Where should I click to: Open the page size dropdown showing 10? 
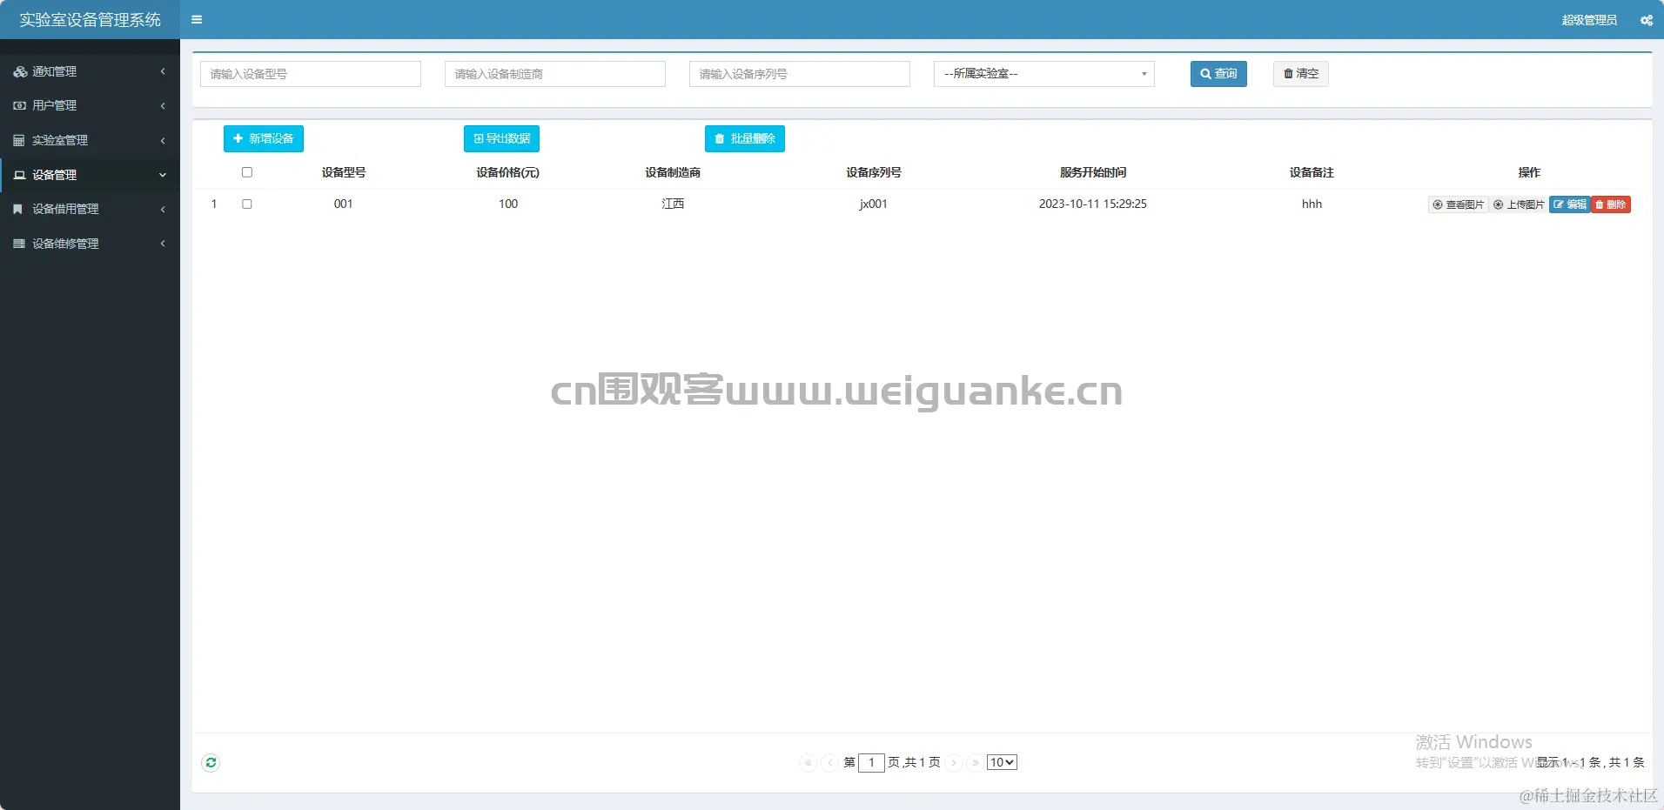tap(1002, 762)
